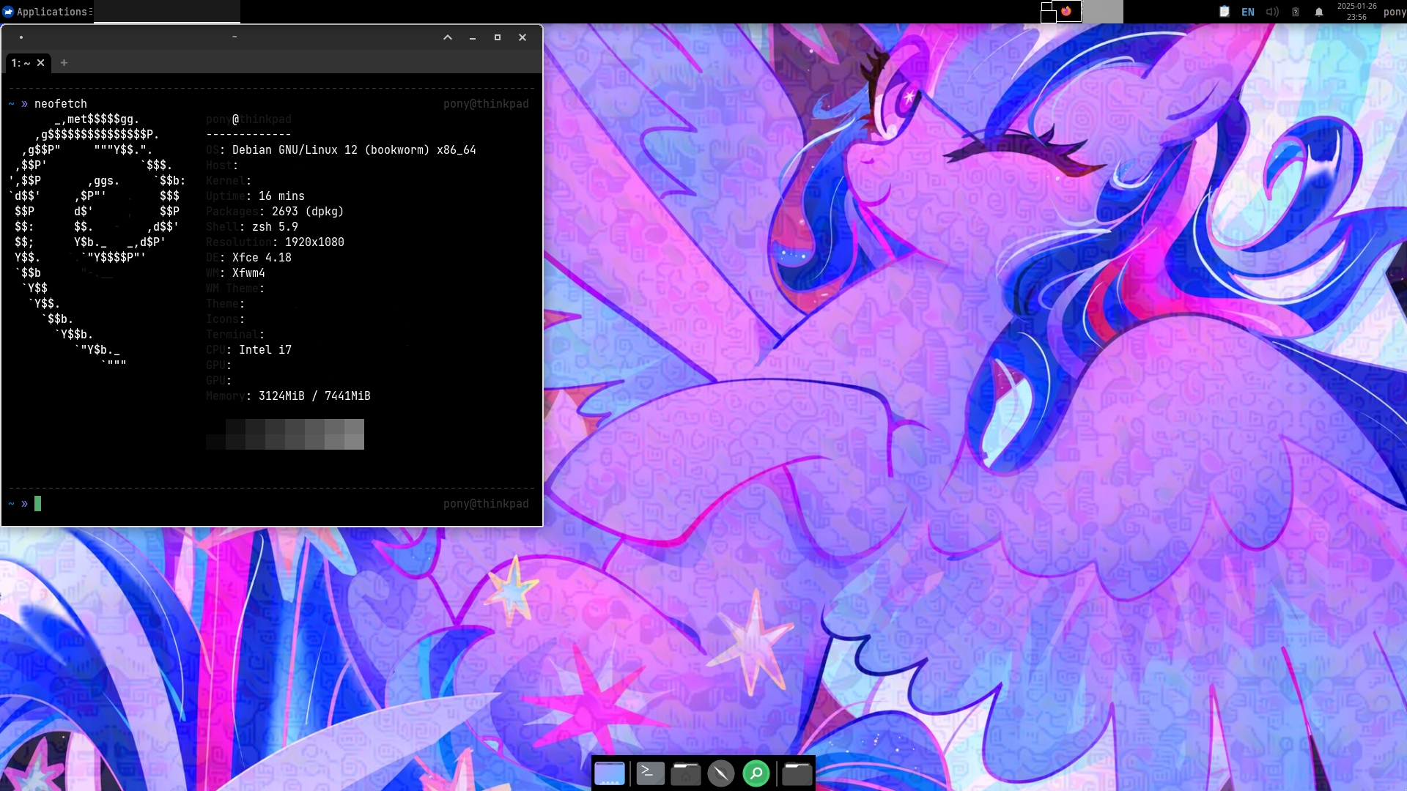This screenshot has height=791, width=1407.
Task: Click the Debian GNU/Linux 12 OS line
Action: (341, 150)
